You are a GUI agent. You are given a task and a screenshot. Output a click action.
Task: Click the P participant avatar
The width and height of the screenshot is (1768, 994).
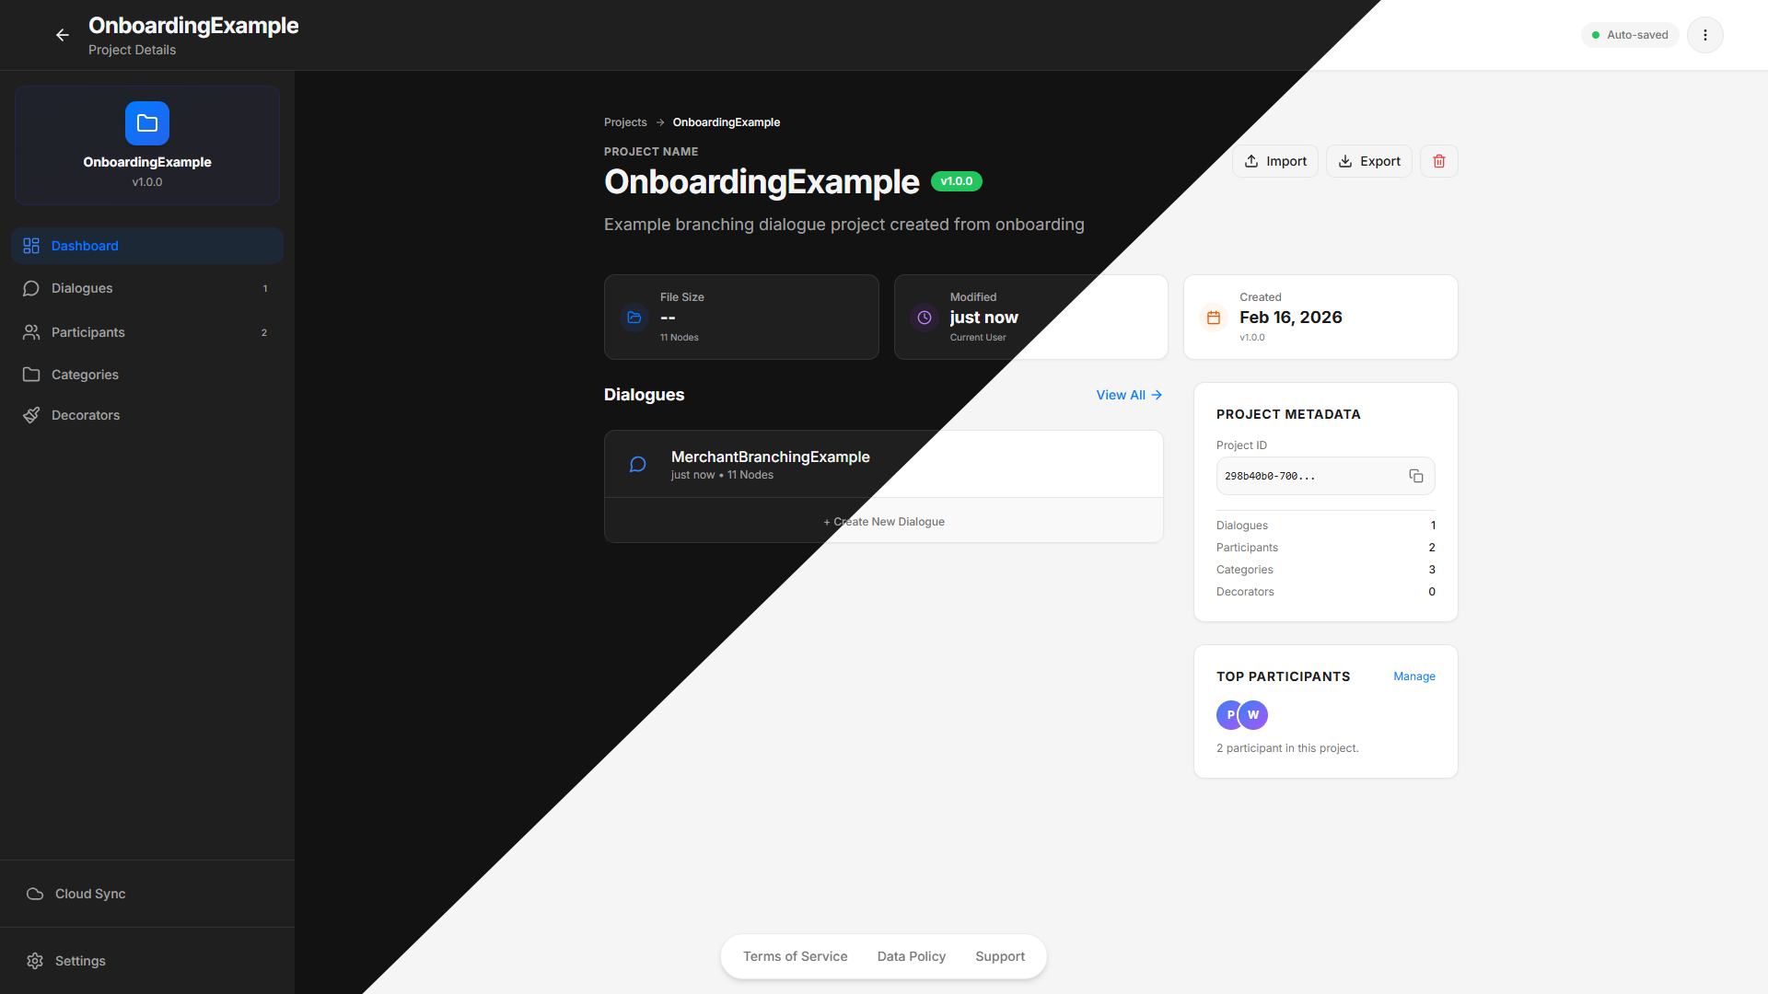point(1228,715)
